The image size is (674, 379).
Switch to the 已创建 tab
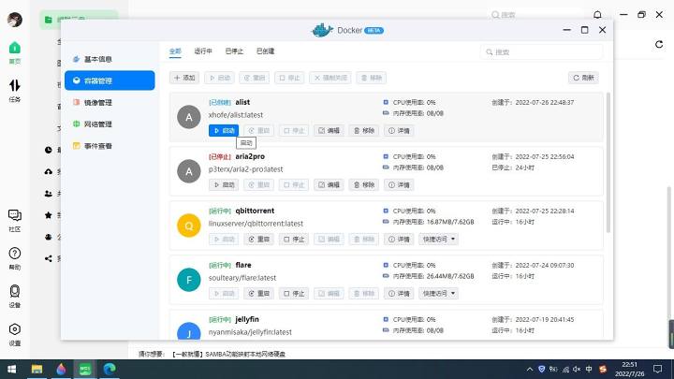[x=265, y=51]
